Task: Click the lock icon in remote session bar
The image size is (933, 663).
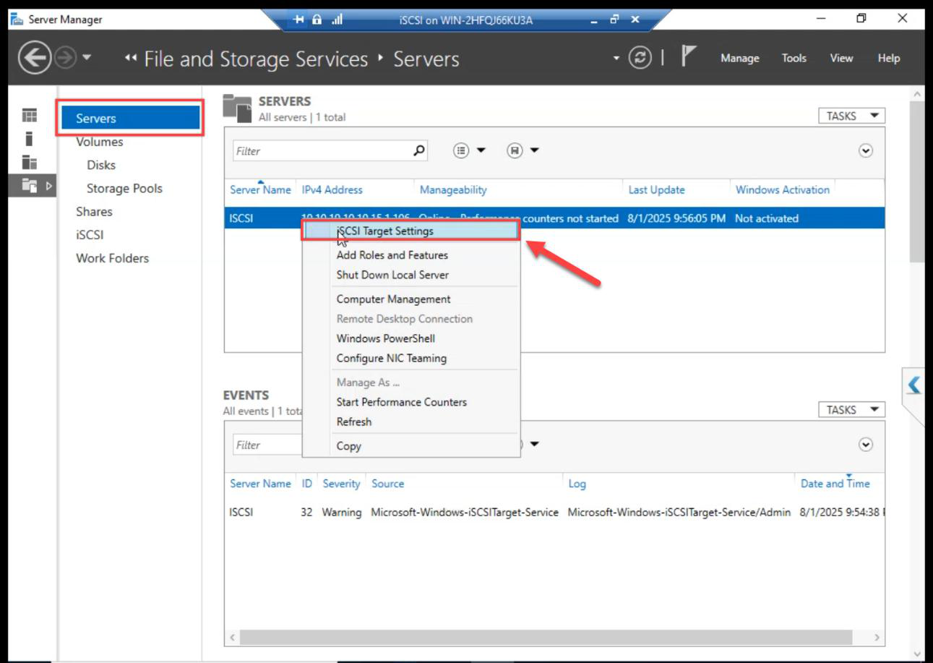Action: [317, 20]
